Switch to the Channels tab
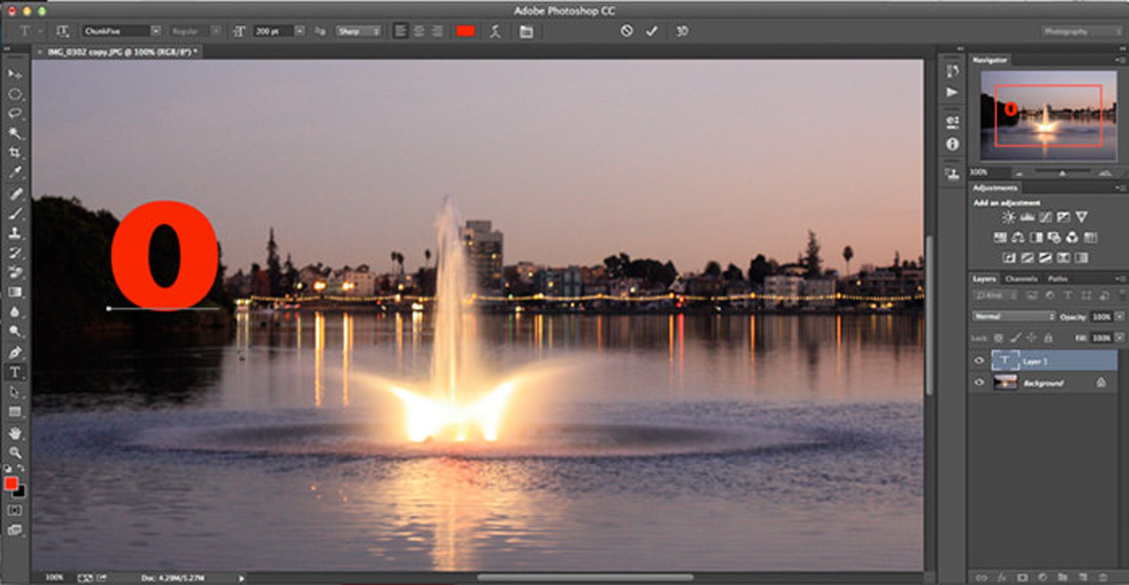Image resolution: width=1129 pixels, height=585 pixels. 1021,278
